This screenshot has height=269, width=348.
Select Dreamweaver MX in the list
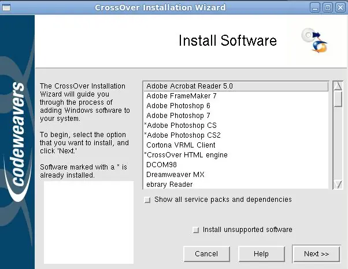(x=236, y=174)
